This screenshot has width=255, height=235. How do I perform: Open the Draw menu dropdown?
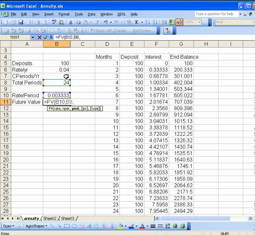coord(8,226)
